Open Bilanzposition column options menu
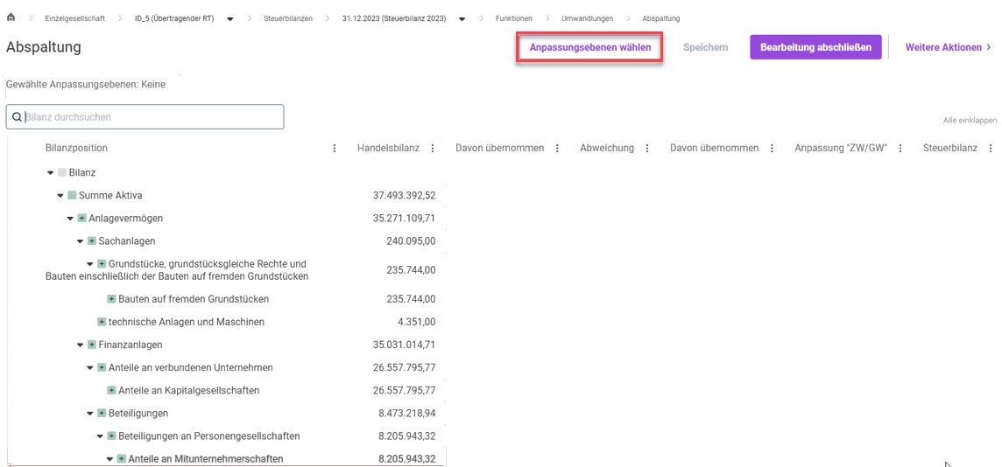This screenshot has height=467, width=1002. [335, 149]
